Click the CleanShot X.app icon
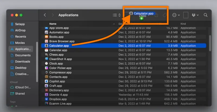217x112 pixels. tap(46, 59)
